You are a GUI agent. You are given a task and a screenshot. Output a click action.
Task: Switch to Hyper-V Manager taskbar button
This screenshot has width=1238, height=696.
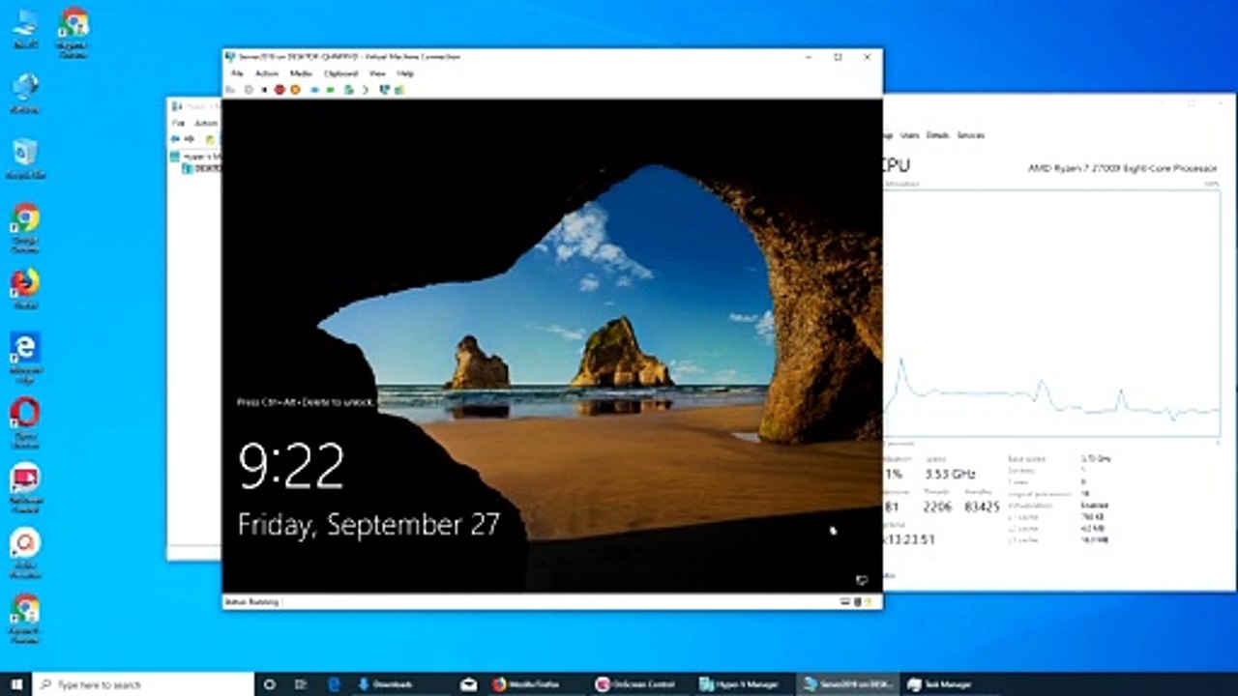click(743, 684)
